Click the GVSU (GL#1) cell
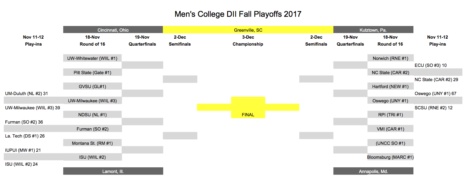The image size is (470, 186). (93, 87)
